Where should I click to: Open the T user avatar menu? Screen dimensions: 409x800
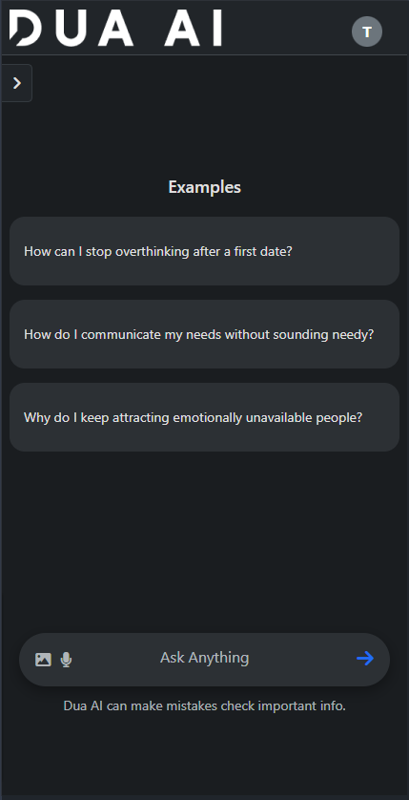coord(367,32)
